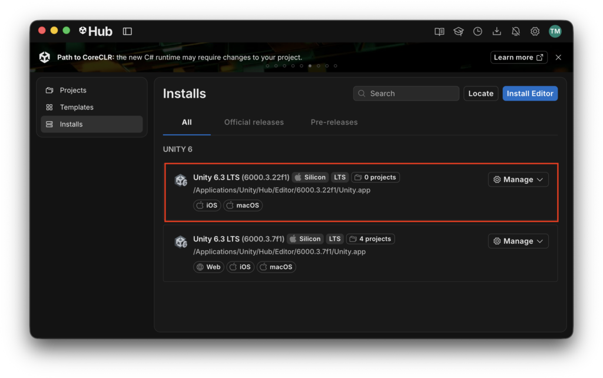The height and width of the screenshot is (378, 603).
Task: Select Installs in the sidebar
Action: 92,124
